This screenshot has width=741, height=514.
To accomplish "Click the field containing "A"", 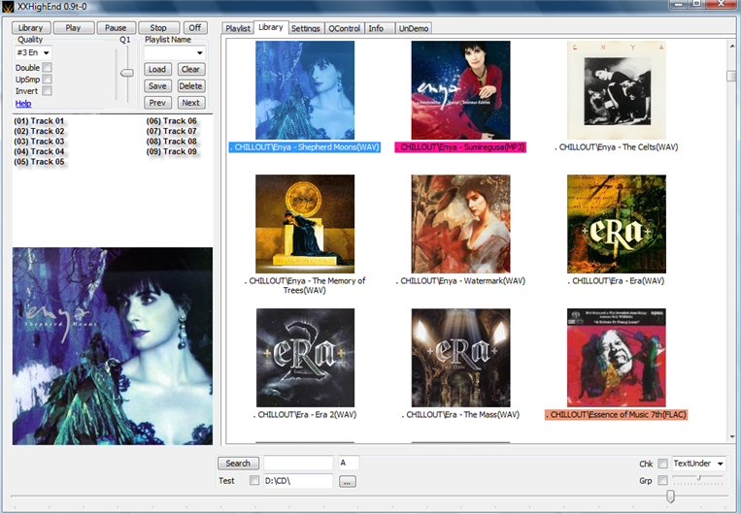I will (x=349, y=464).
